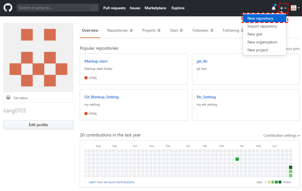
Task: Click the light green legend square
Action: (x=269, y=182)
